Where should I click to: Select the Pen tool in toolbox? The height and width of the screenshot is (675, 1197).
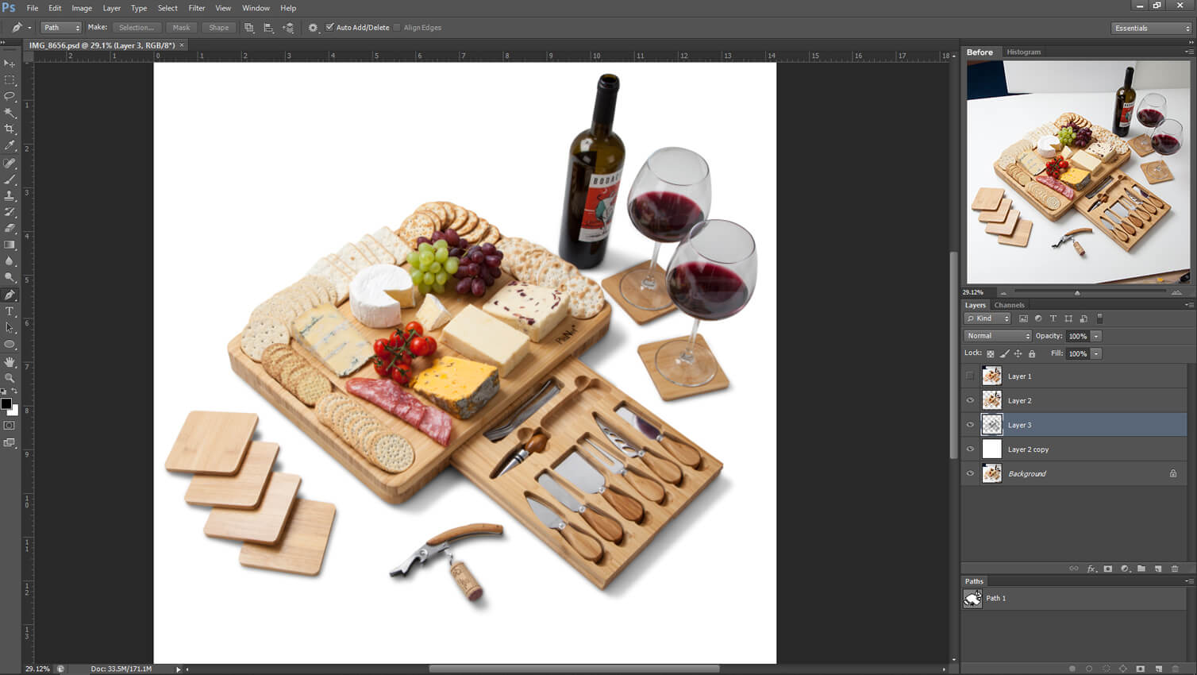10,295
